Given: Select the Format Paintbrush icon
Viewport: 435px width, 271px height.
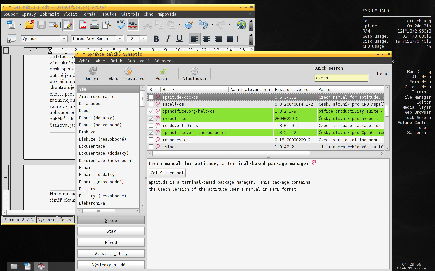Looking at the screenshot, I should point(189,24).
